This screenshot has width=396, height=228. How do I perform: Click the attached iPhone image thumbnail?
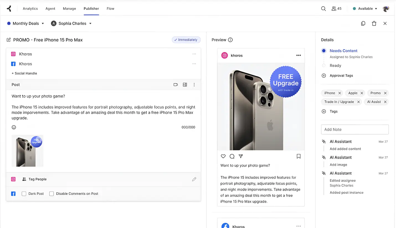point(27,151)
